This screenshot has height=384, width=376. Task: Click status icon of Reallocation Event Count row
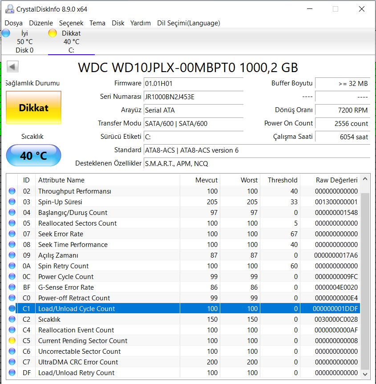[12, 330]
